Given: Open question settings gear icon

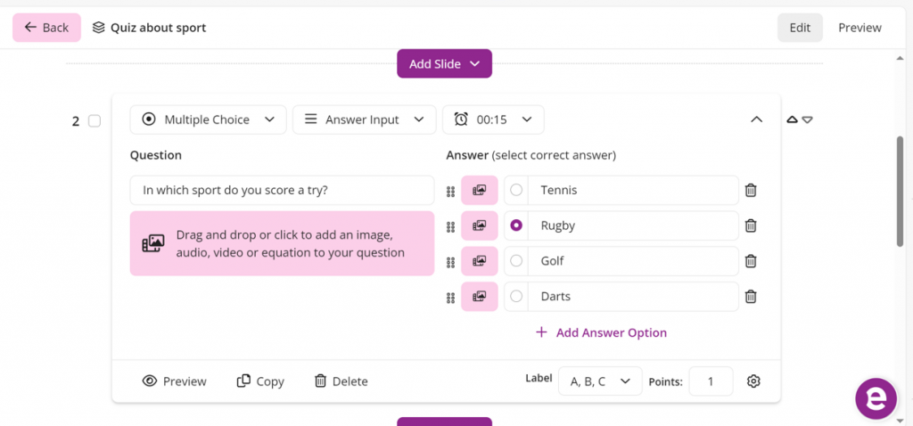Looking at the screenshot, I should point(753,381).
